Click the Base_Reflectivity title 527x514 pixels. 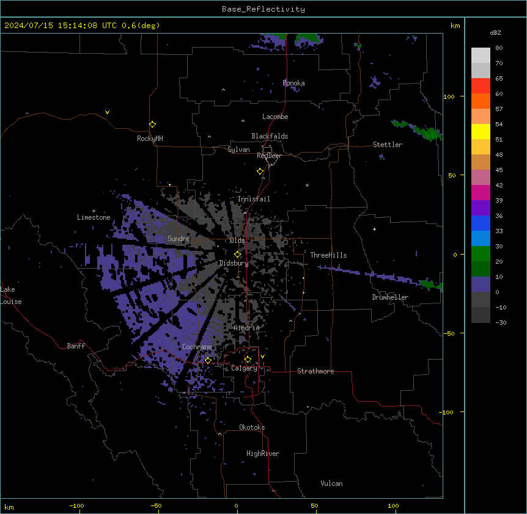click(263, 9)
